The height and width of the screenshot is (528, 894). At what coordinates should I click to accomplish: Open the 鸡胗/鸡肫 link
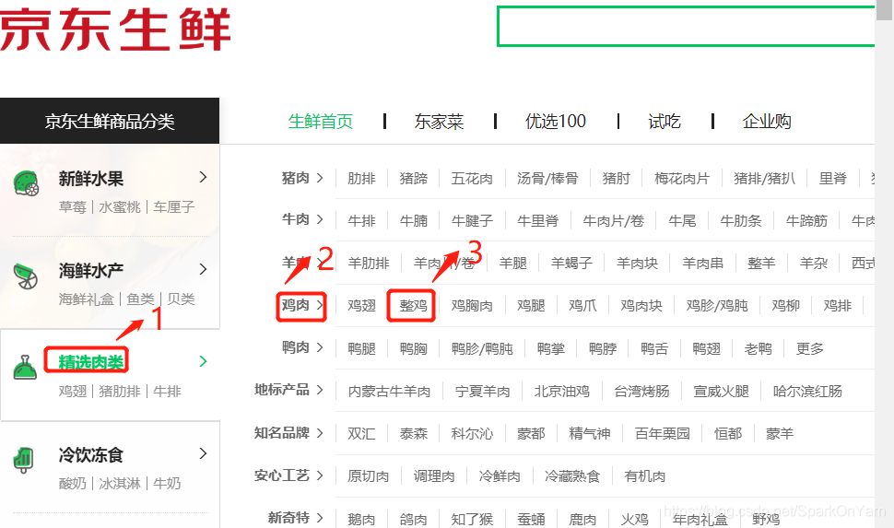(717, 306)
